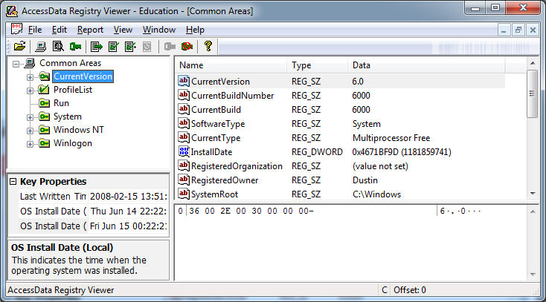Viewport: 546px width, 302px height.
Task: Sort values by Data column header
Action: tap(426, 65)
